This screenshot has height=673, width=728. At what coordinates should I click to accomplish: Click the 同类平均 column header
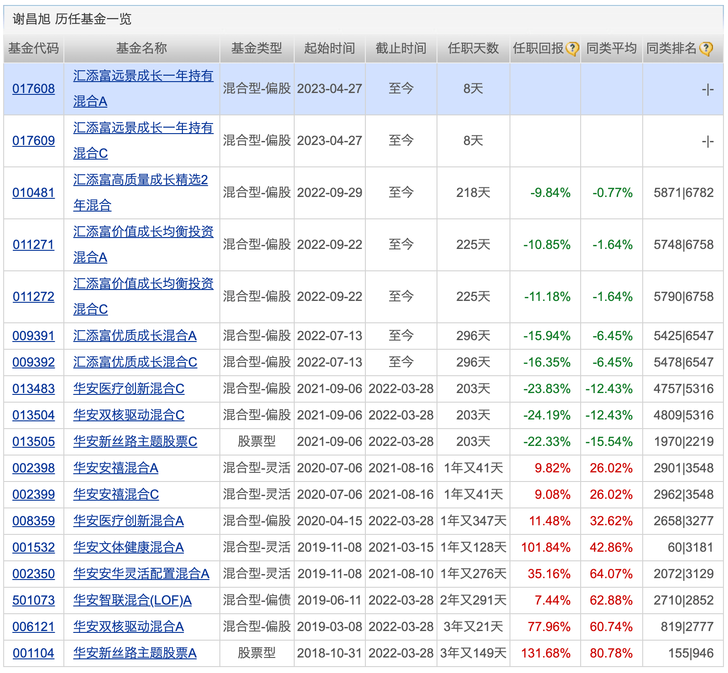[x=611, y=48]
